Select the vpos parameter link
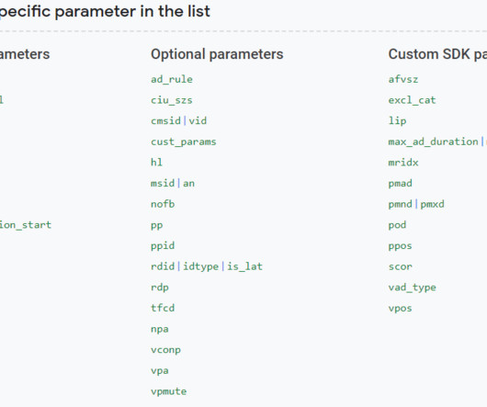487x407 pixels. 401,309
